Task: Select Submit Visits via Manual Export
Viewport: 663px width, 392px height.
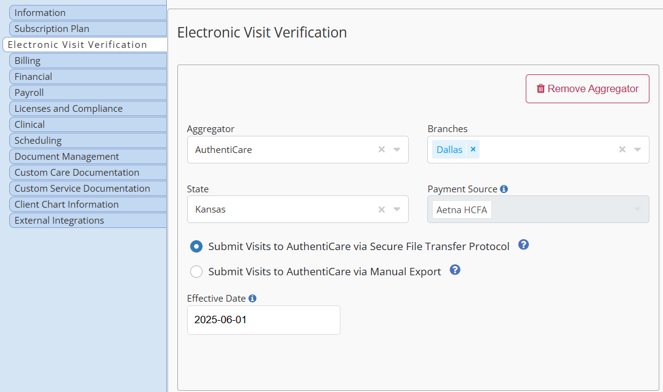Action: (x=196, y=272)
